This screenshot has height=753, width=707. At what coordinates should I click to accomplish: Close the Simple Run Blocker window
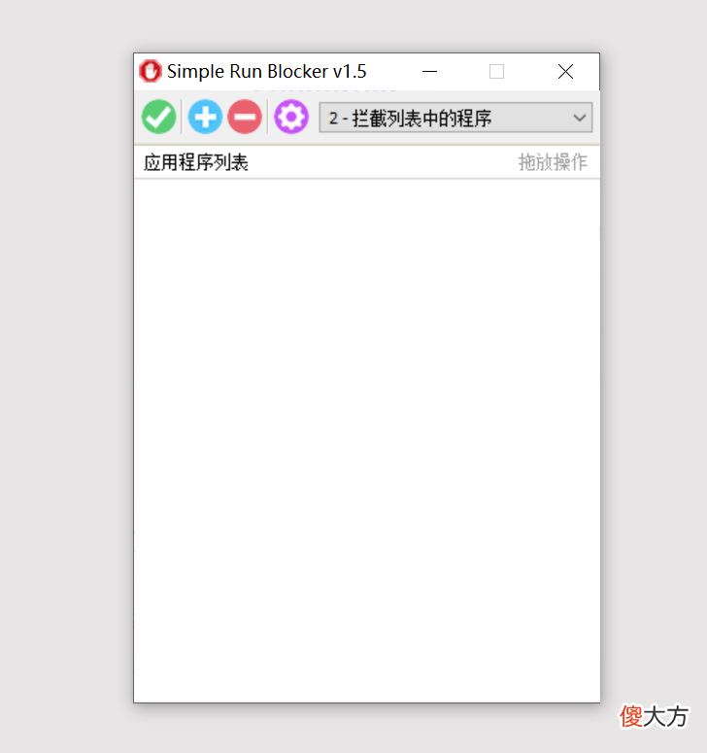tap(565, 72)
